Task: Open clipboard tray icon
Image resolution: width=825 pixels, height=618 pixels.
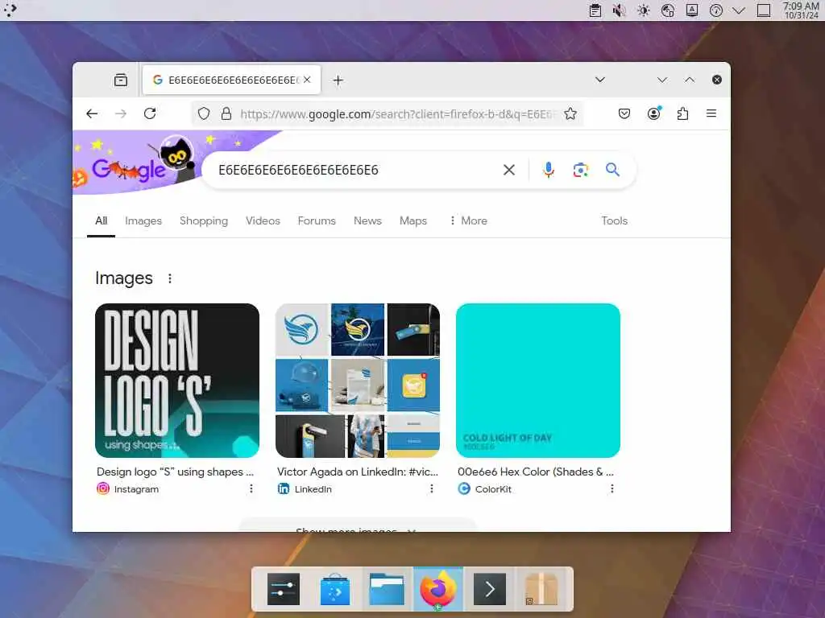Action: coord(595,10)
